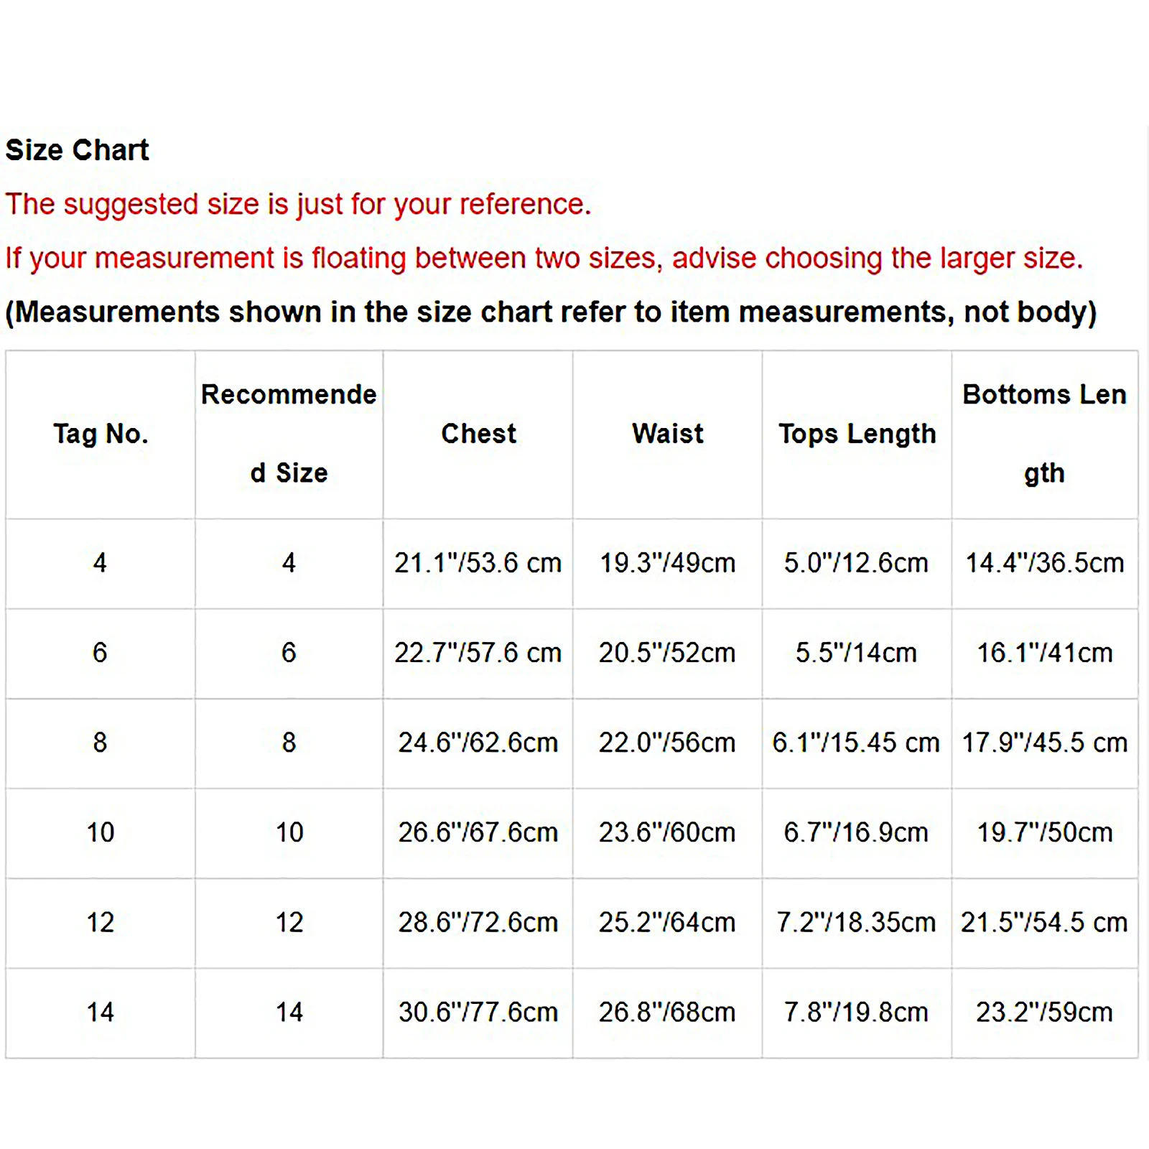Click chest cell 24.6"/62.6cm
Screen dimensions: 1149x1149
[478, 743]
